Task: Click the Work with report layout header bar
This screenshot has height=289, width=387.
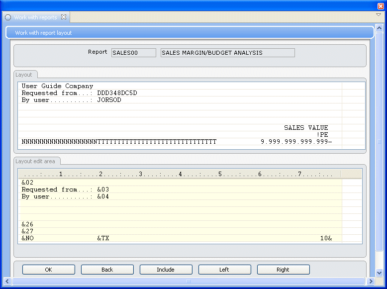Action: pyautogui.click(x=189, y=33)
